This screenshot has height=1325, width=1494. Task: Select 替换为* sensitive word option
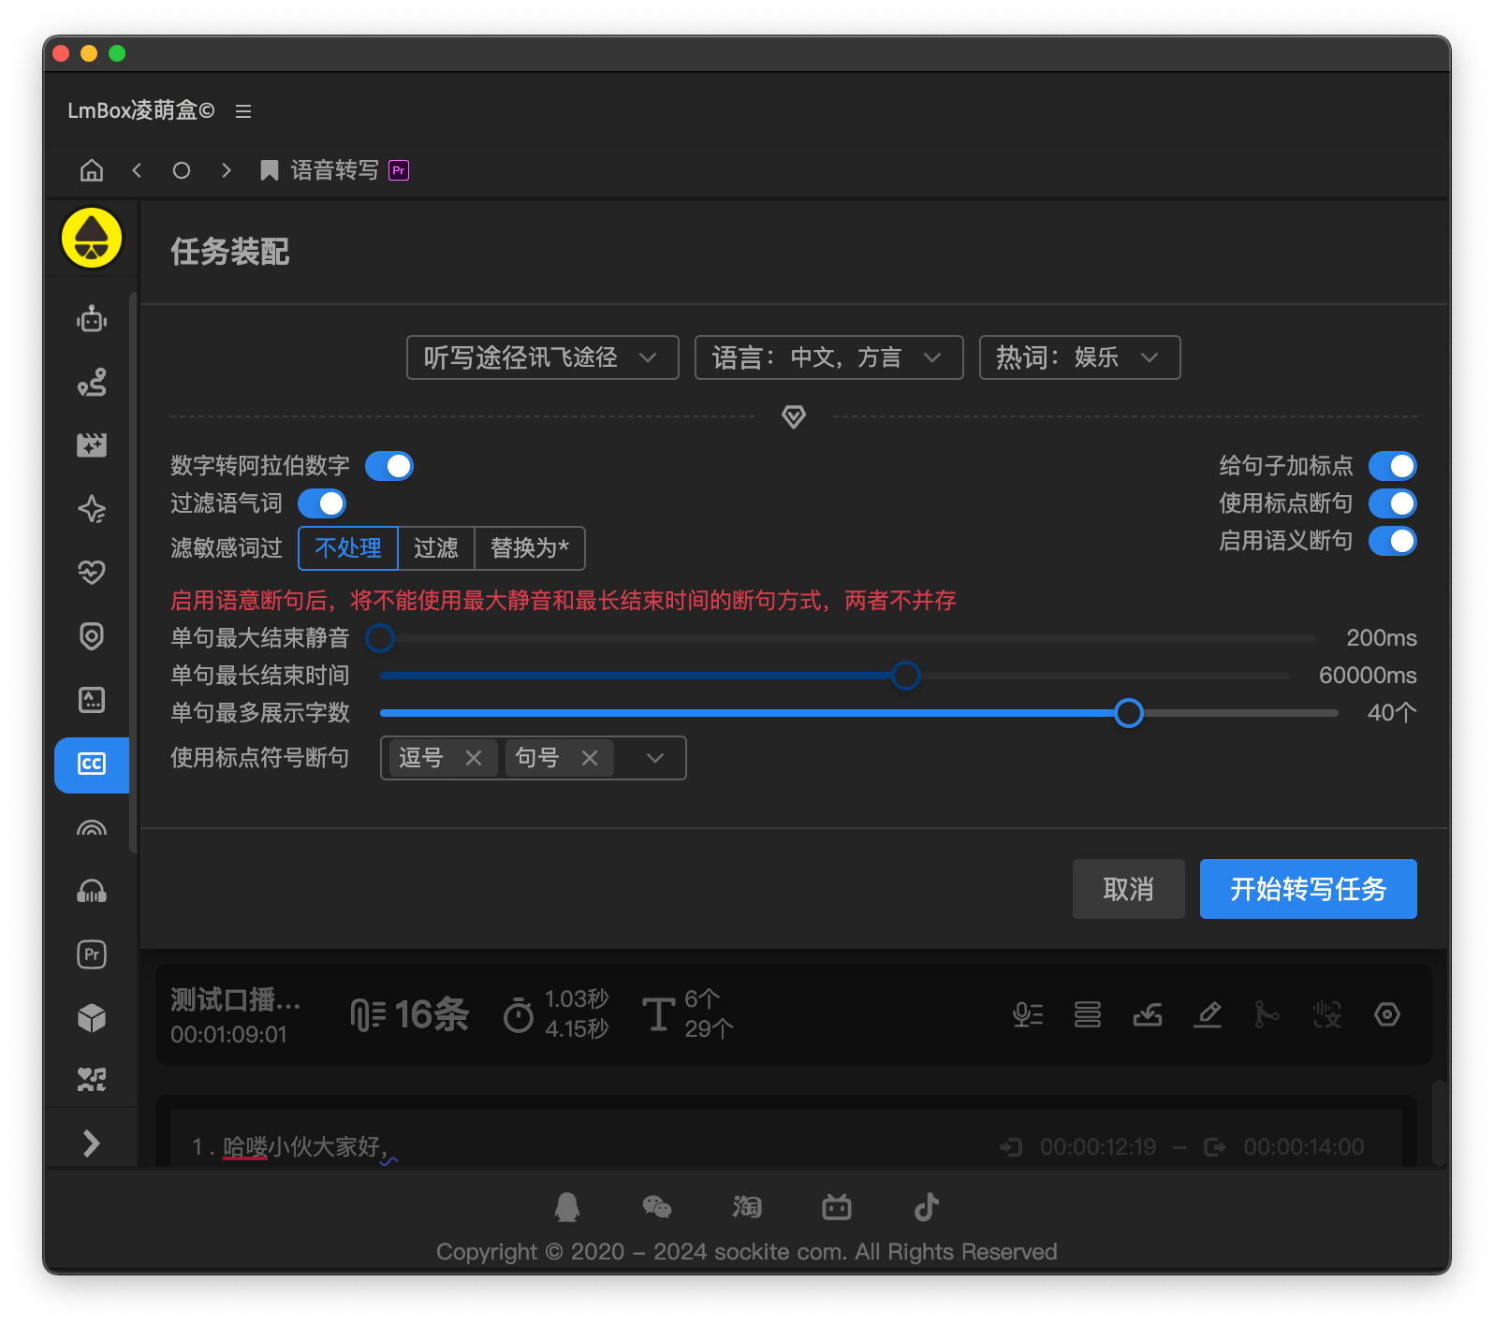530,548
